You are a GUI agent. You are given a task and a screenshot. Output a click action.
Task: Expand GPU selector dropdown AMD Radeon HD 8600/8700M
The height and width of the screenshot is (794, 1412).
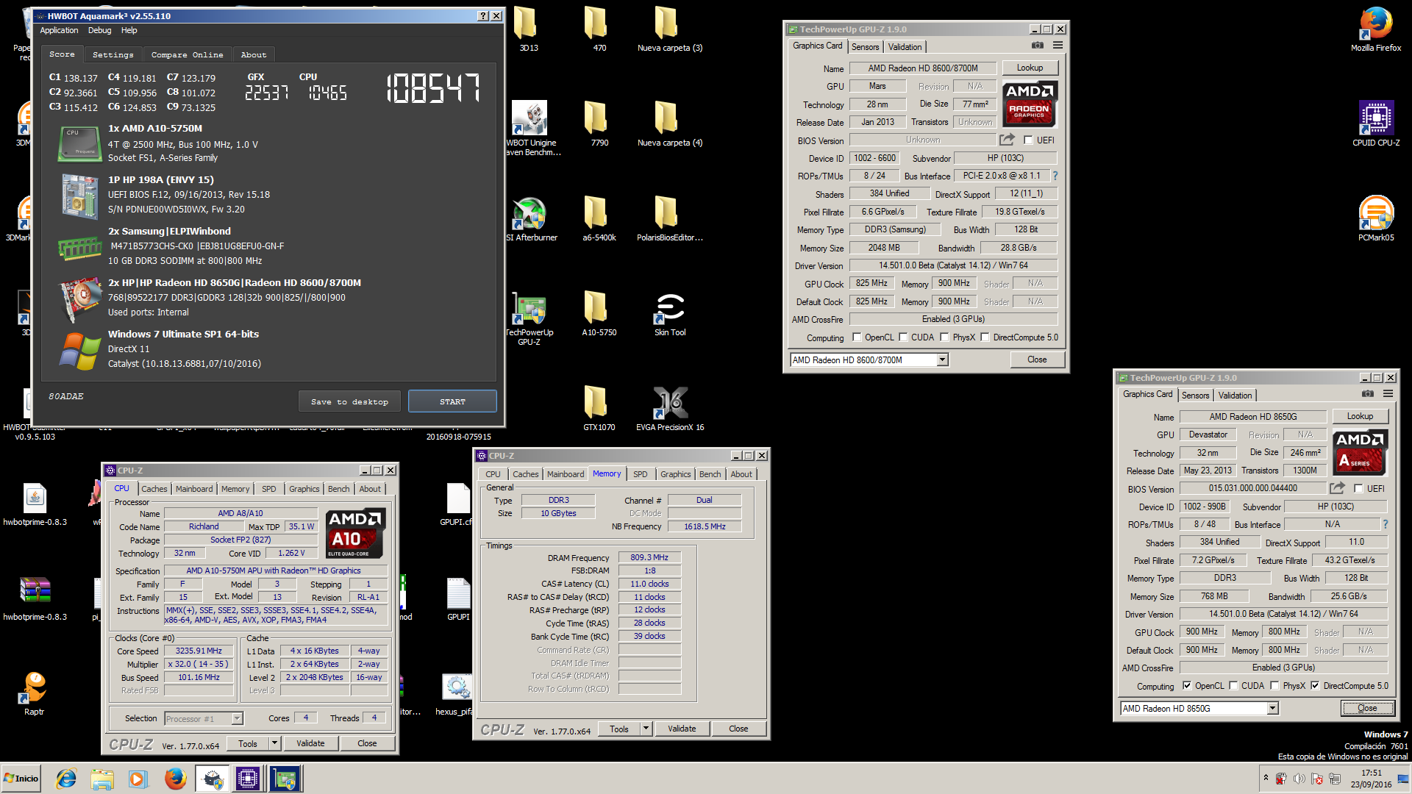(942, 360)
